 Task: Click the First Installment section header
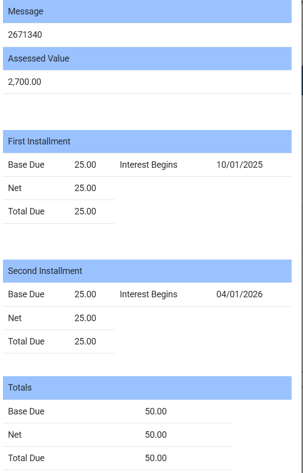(x=39, y=141)
